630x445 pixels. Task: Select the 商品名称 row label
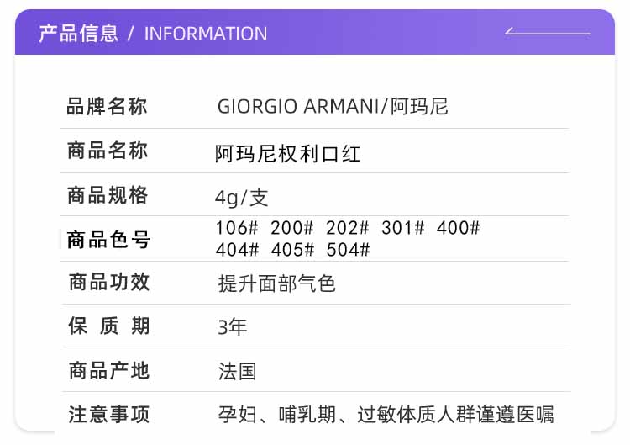(107, 151)
